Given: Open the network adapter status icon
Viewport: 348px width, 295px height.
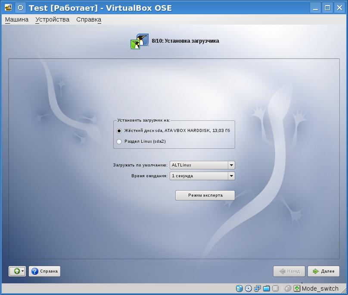Looking at the screenshot, I should (258, 289).
